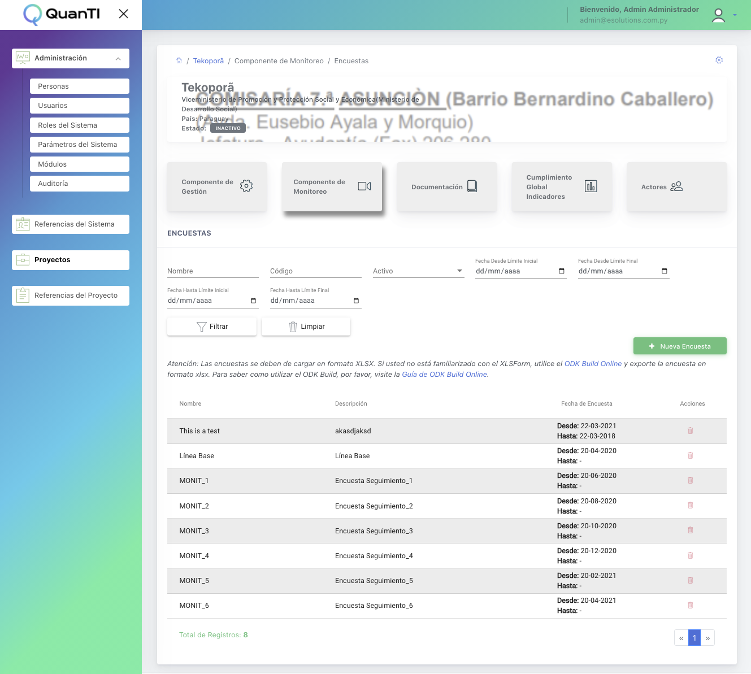Open Fecha Hasta Límite Inicial calendar icon
The width and height of the screenshot is (751, 674).
click(253, 301)
